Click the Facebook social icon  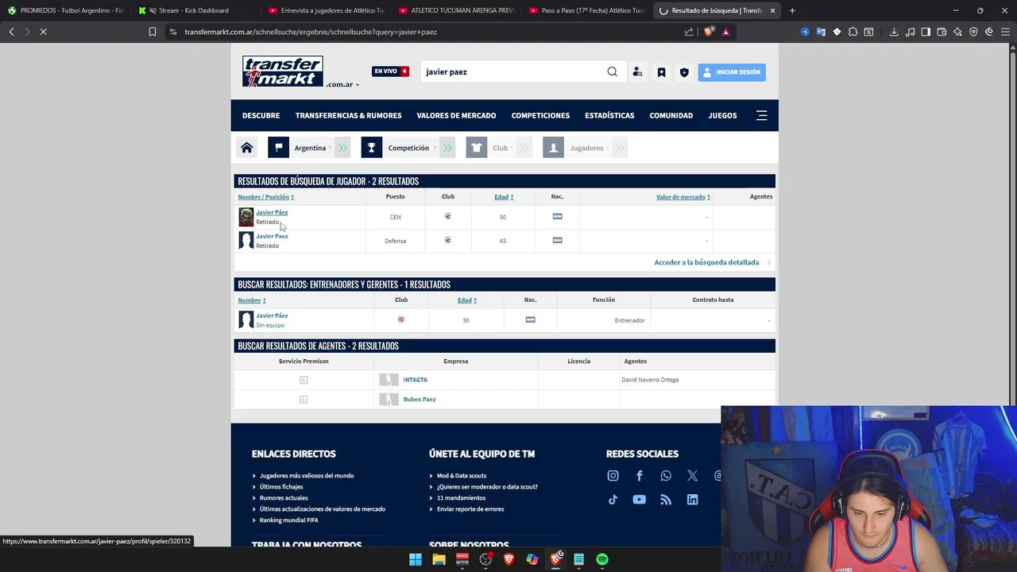tap(639, 476)
